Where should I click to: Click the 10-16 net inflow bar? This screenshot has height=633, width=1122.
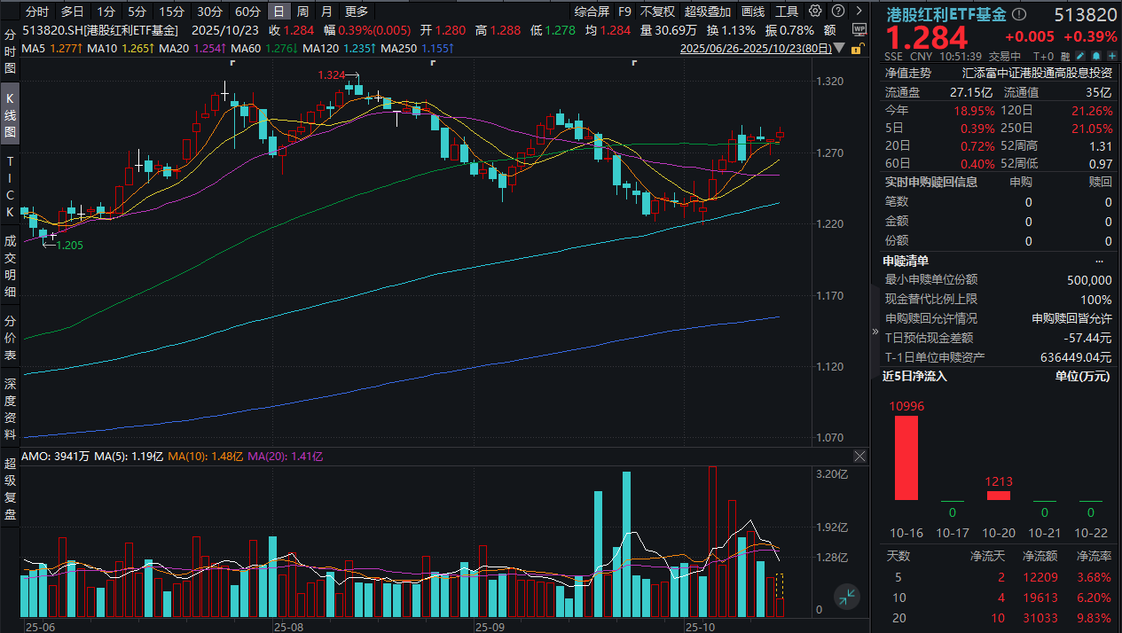906,457
